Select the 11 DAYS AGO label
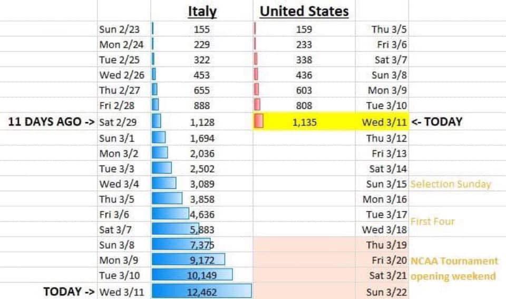Viewport: 506px width, 299px height. [x=51, y=122]
